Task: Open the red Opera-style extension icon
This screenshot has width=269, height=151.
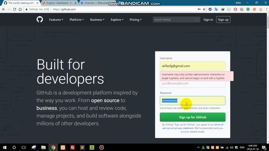Action: click(235, 9)
